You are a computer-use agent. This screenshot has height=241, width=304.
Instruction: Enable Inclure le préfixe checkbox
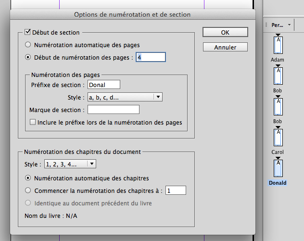(x=33, y=122)
